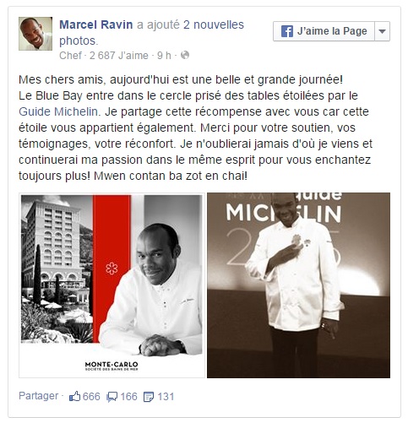
Task: Click the shares note icon
Action: coord(149,397)
